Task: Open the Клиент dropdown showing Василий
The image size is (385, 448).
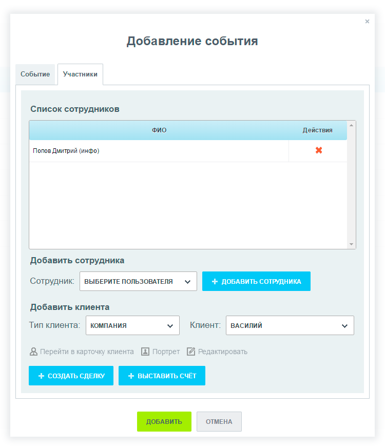Action: tap(290, 325)
